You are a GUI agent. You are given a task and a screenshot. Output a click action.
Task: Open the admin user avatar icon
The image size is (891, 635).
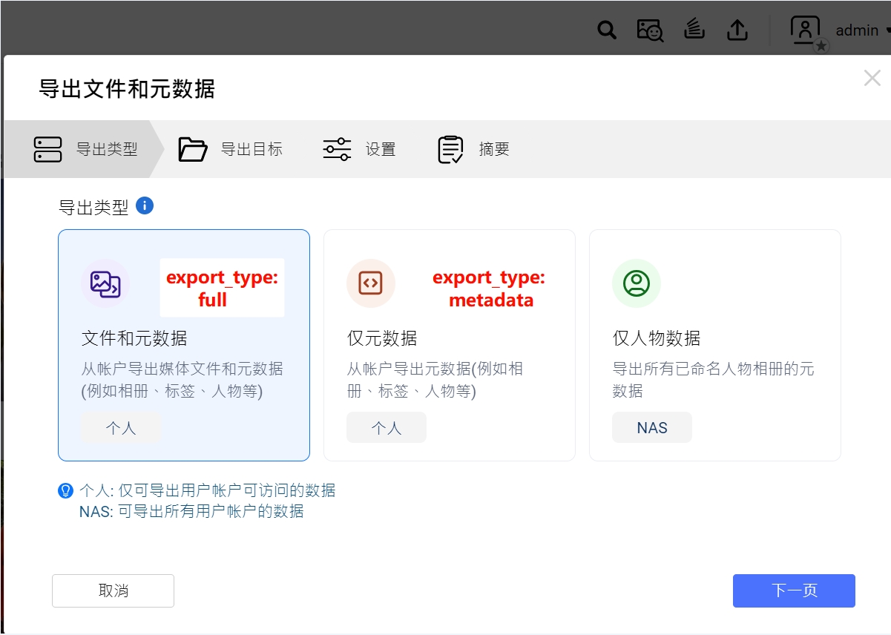pos(806,30)
